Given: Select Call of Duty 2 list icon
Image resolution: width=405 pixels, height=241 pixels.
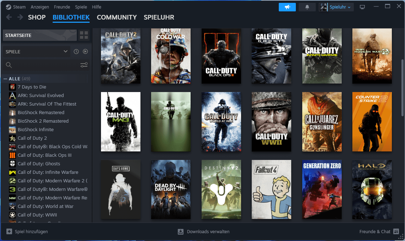Looking at the screenshot, I should [x=12, y=138].
